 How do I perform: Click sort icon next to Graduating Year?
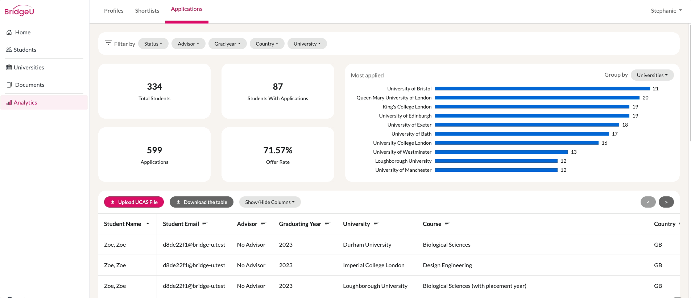click(x=328, y=223)
